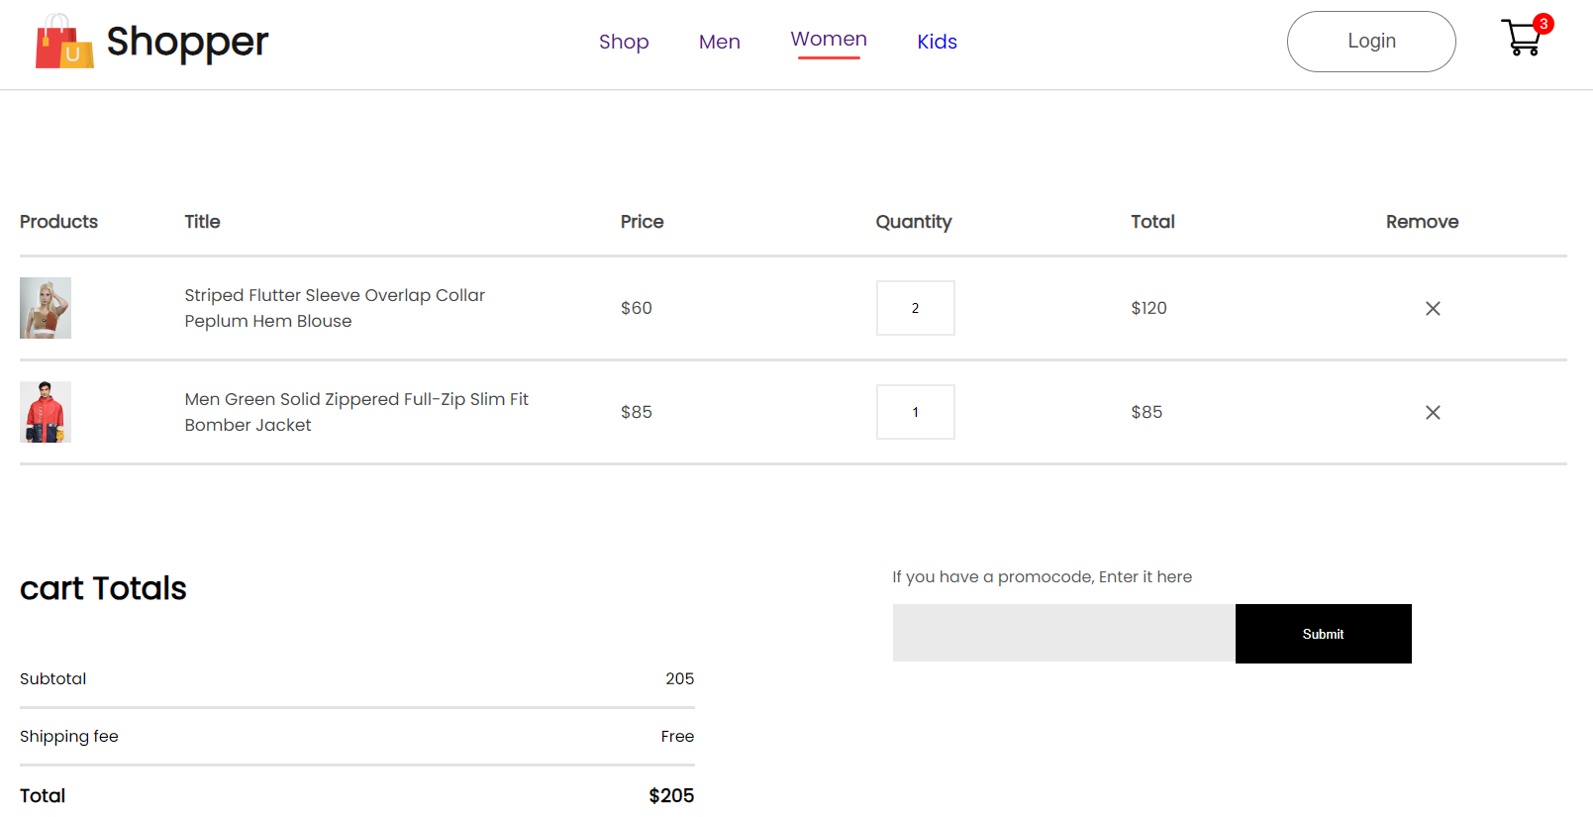This screenshot has width=1593, height=817.
Task: Click the blouse quantity box showing 2
Action: click(x=915, y=308)
